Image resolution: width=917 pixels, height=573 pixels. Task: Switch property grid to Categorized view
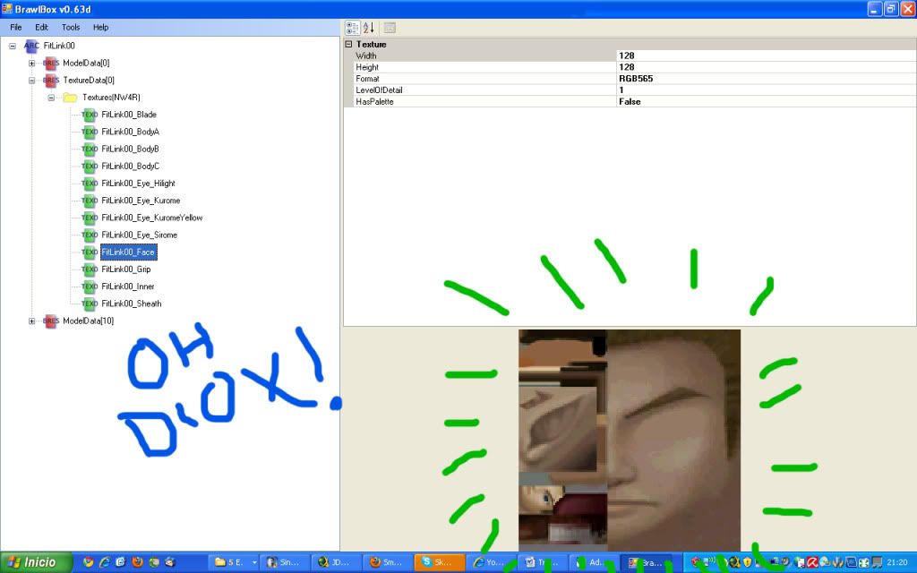[352, 28]
